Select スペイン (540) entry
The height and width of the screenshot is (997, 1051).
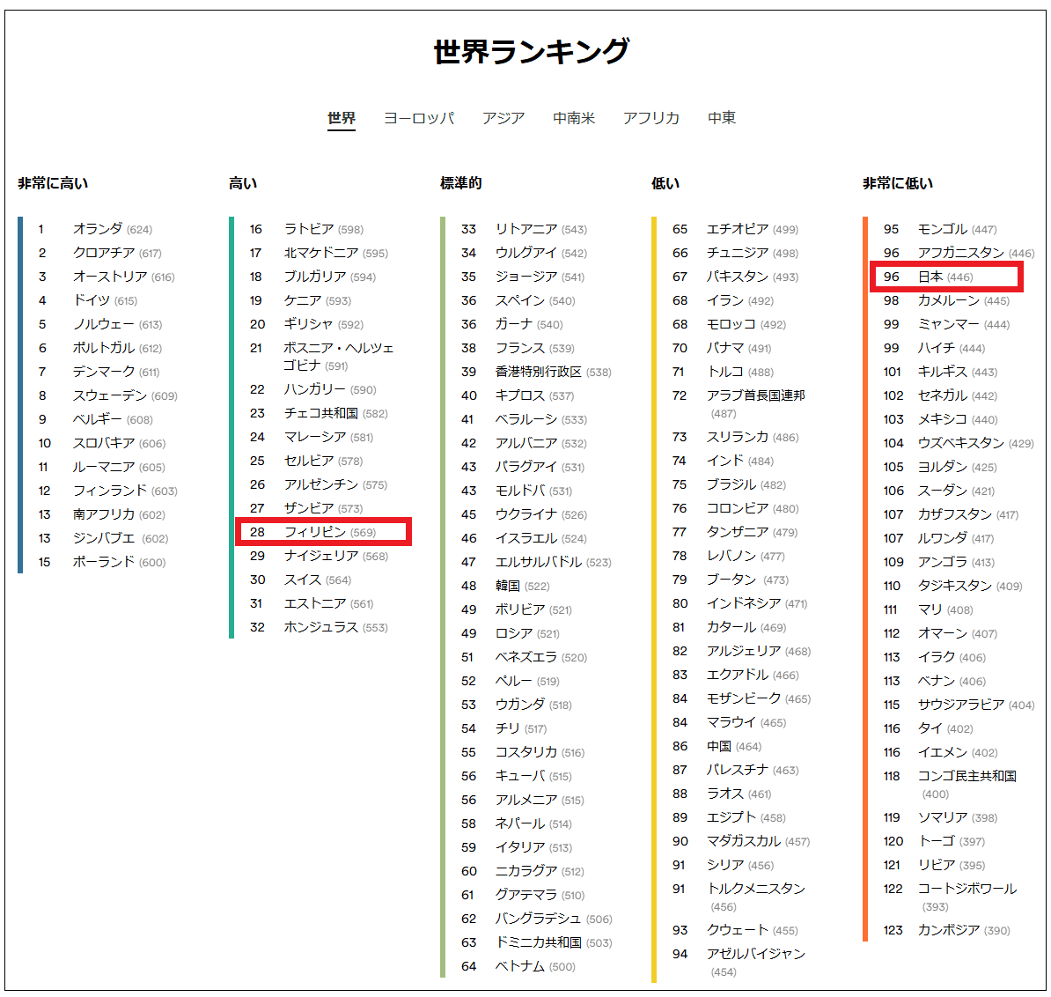click(x=535, y=301)
